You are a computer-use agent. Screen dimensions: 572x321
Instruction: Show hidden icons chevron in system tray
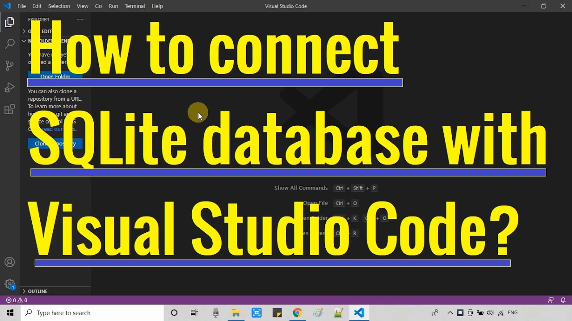450,313
